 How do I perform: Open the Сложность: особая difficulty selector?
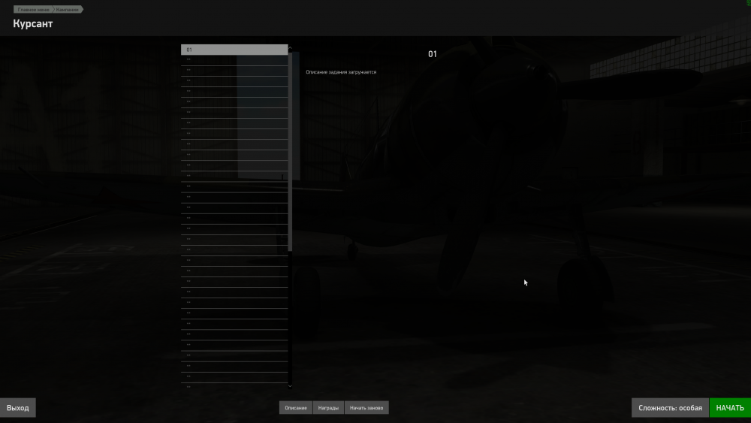670,408
